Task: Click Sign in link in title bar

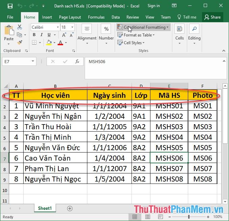Action: pyautogui.click(x=153, y=6)
